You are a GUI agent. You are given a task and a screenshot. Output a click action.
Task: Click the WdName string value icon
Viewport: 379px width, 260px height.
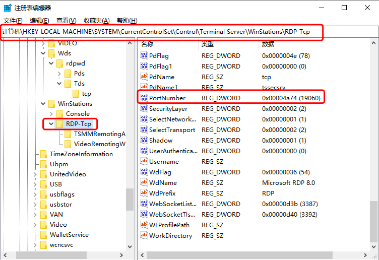(144, 182)
